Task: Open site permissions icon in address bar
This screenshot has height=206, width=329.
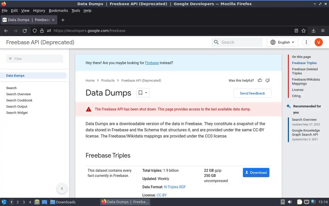Action: point(49,31)
